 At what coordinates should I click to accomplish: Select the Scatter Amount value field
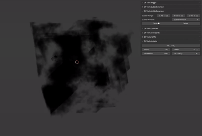coord(186,20)
